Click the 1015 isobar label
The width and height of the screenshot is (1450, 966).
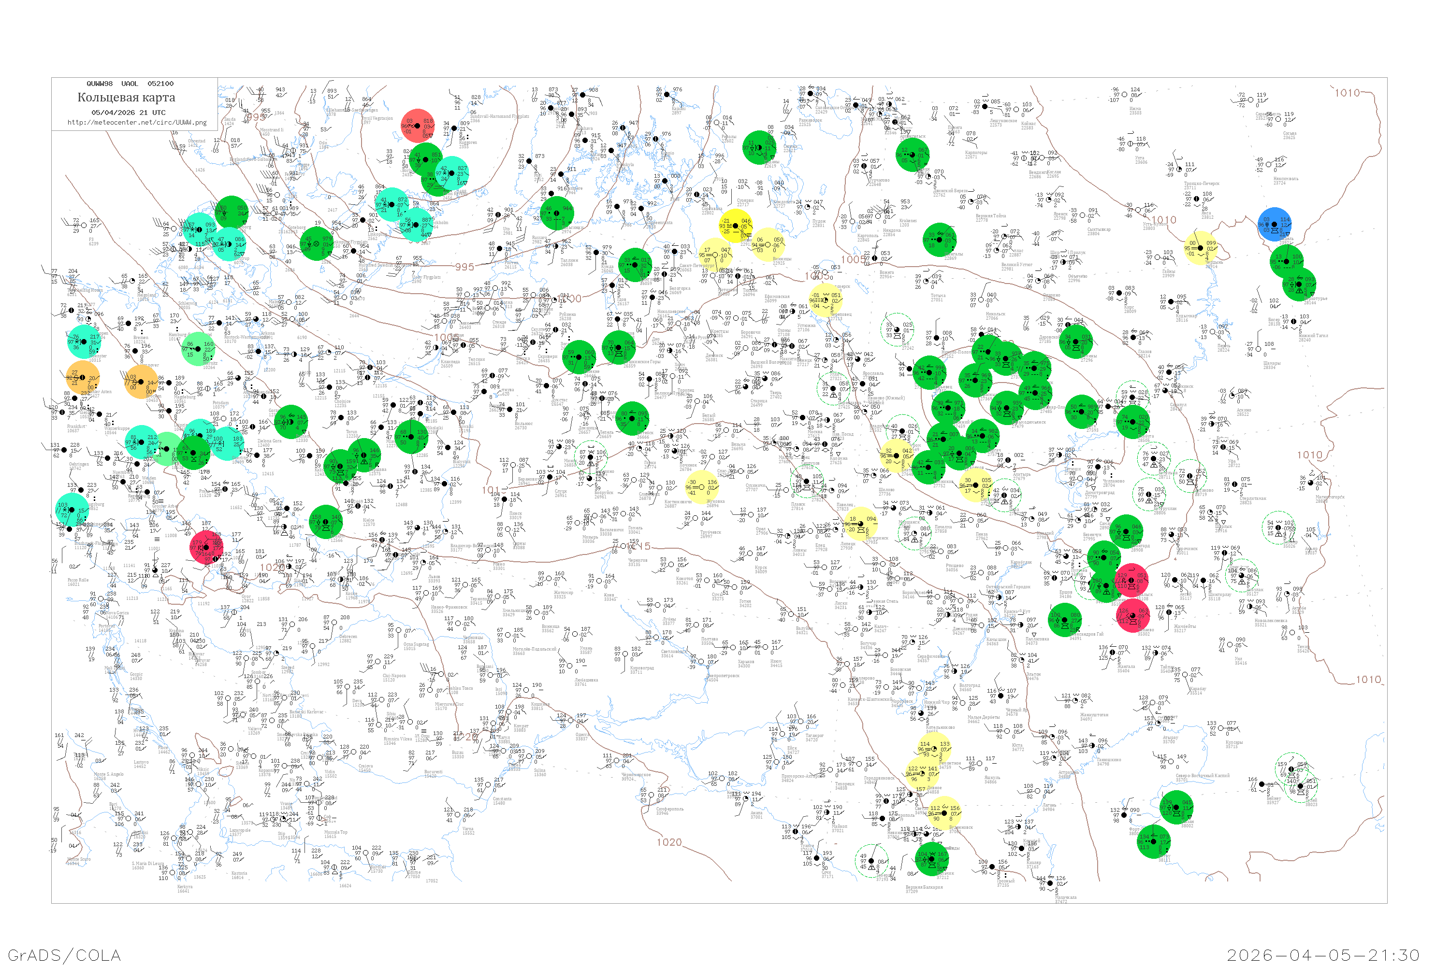pos(638,546)
